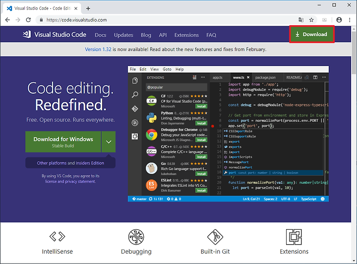
Task: Click the Debug bug icon in sidebar
Action: point(135,123)
